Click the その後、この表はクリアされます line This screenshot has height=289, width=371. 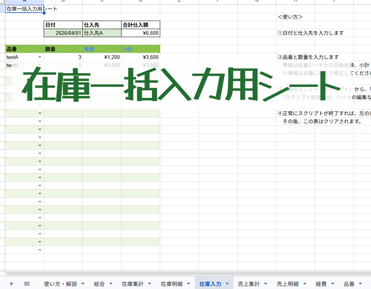pos(322,121)
